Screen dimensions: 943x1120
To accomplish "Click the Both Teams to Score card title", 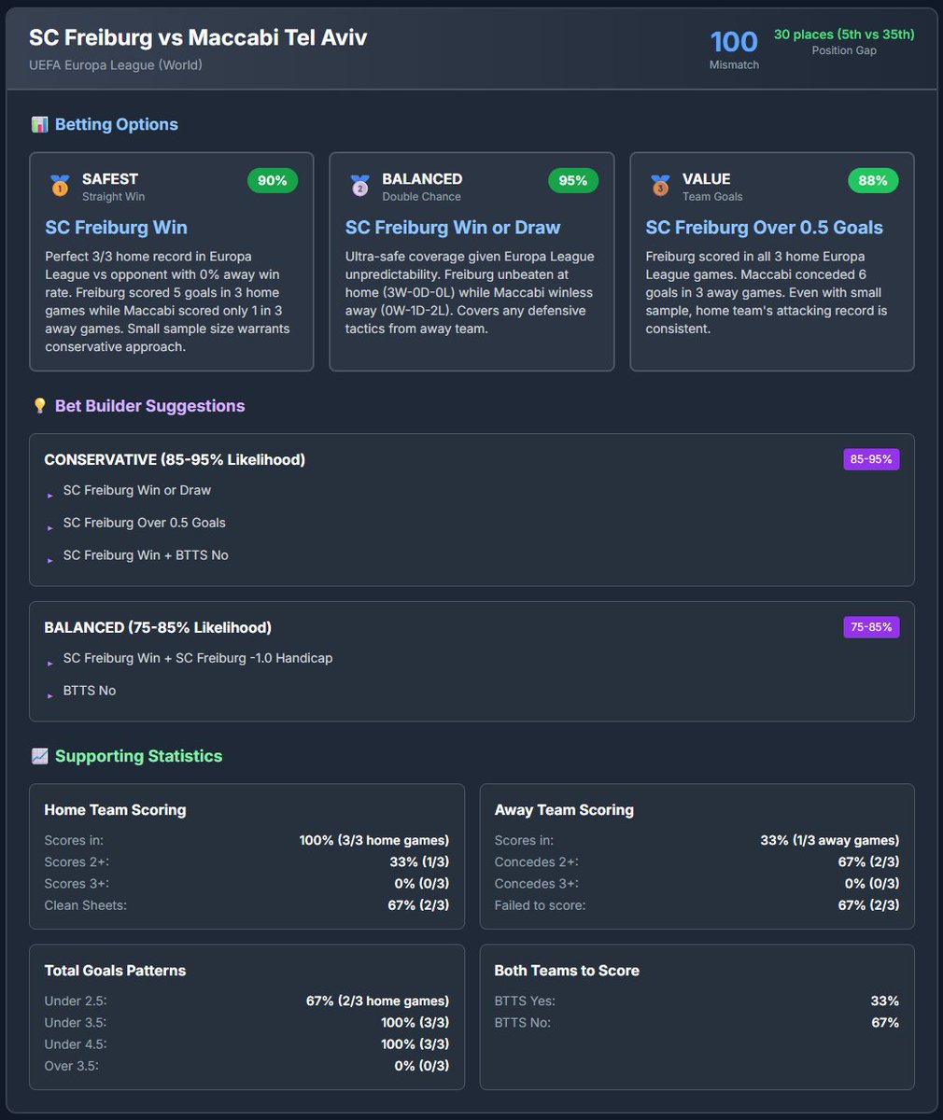I will click(x=567, y=971).
